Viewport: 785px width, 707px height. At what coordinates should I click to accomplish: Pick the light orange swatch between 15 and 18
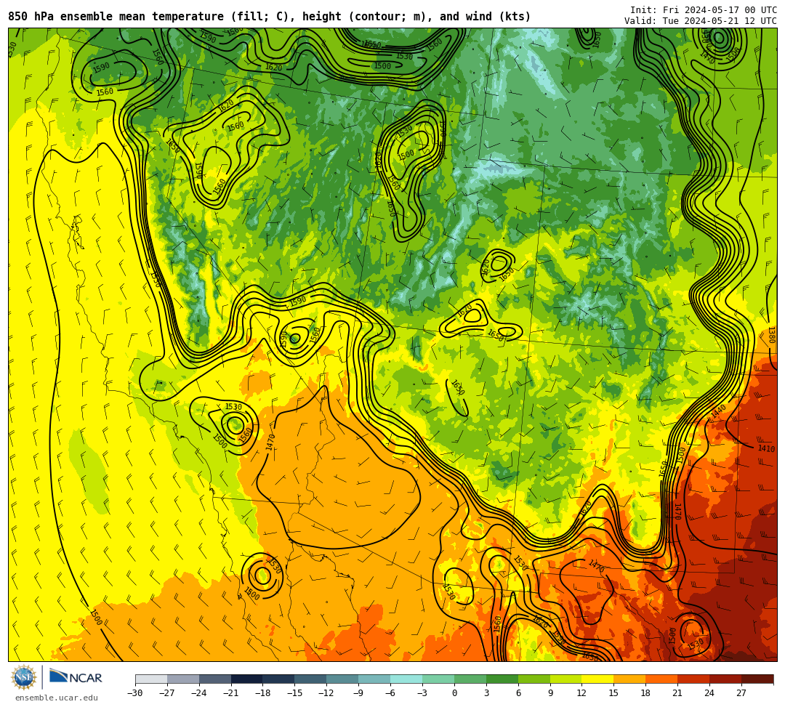tap(629, 679)
